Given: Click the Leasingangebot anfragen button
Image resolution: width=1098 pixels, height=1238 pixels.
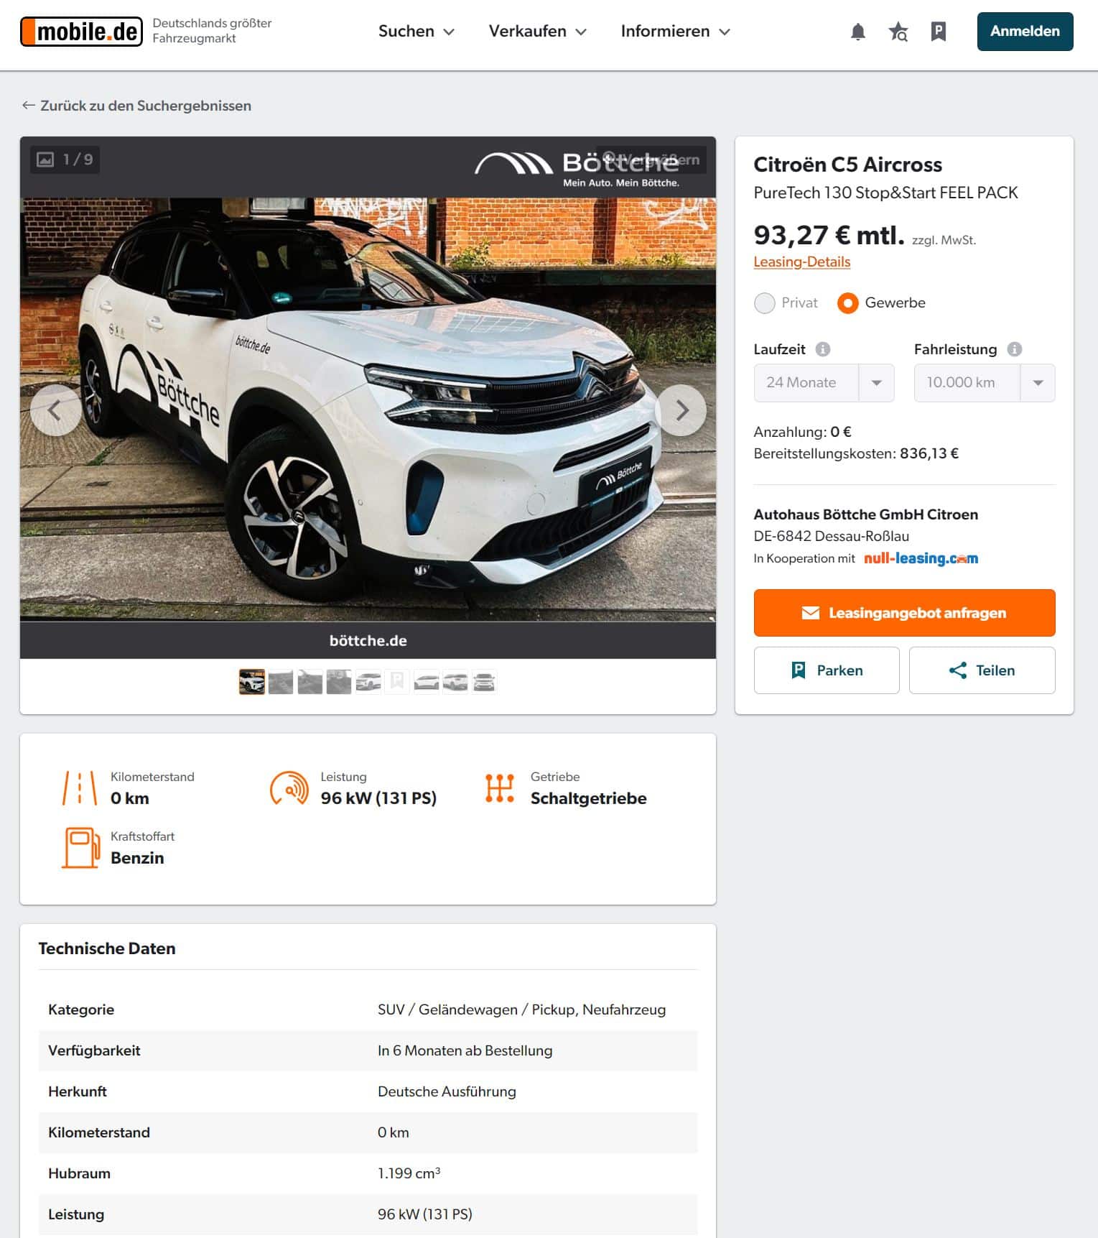Looking at the screenshot, I should [904, 613].
